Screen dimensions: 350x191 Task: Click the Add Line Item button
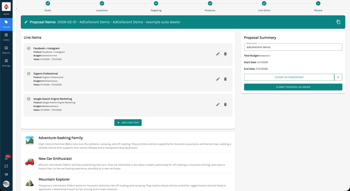[128, 123]
